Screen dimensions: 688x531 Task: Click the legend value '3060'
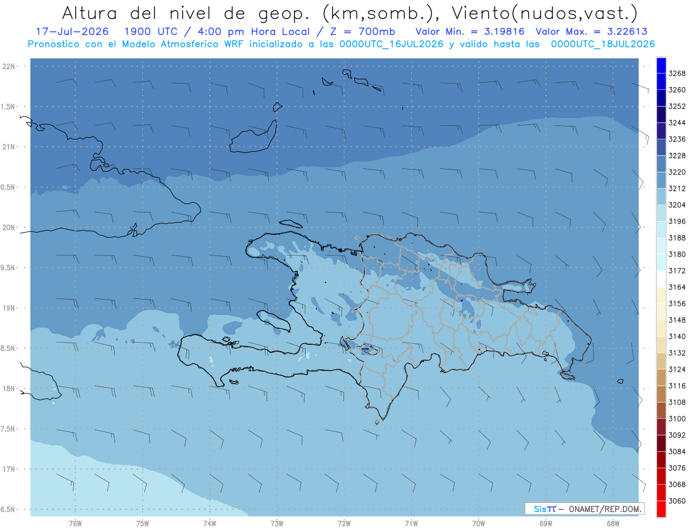(x=677, y=501)
